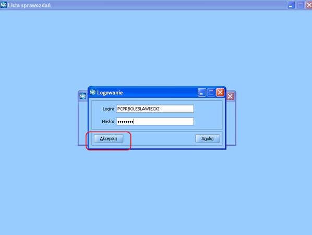
Task: Close the faded window behind the Logowanie dialog
Action: (x=230, y=97)
